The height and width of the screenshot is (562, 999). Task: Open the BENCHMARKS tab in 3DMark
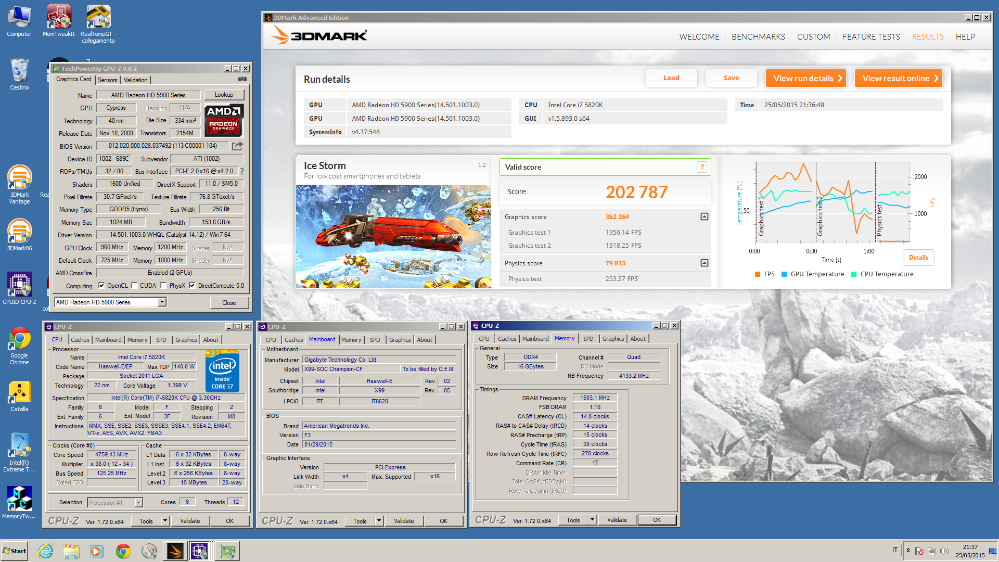coord(758,36)
